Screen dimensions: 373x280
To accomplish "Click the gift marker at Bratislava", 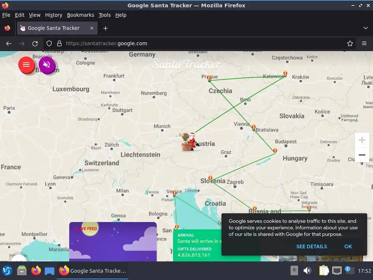I will pos(254,127).
